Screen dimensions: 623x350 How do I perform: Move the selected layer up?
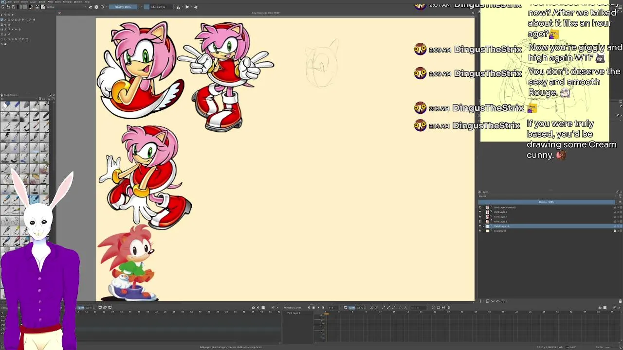pyautogui.click(x=498, y=301)
